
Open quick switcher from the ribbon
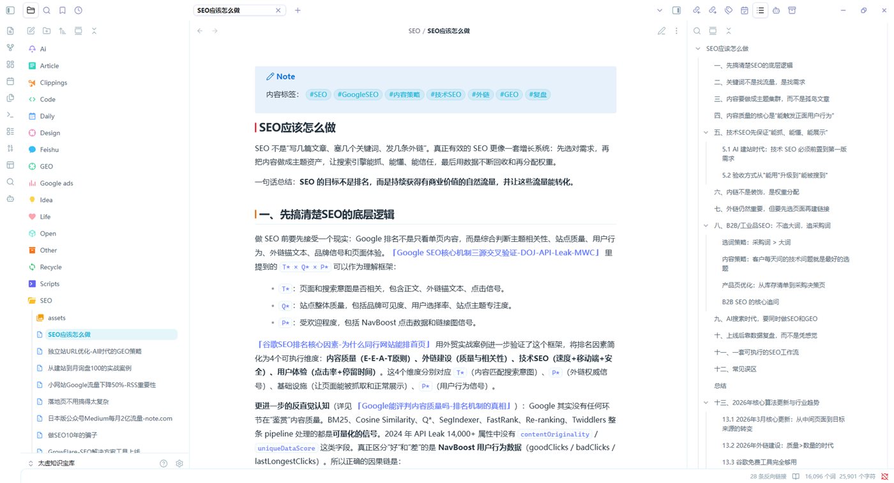pos(10,31)
